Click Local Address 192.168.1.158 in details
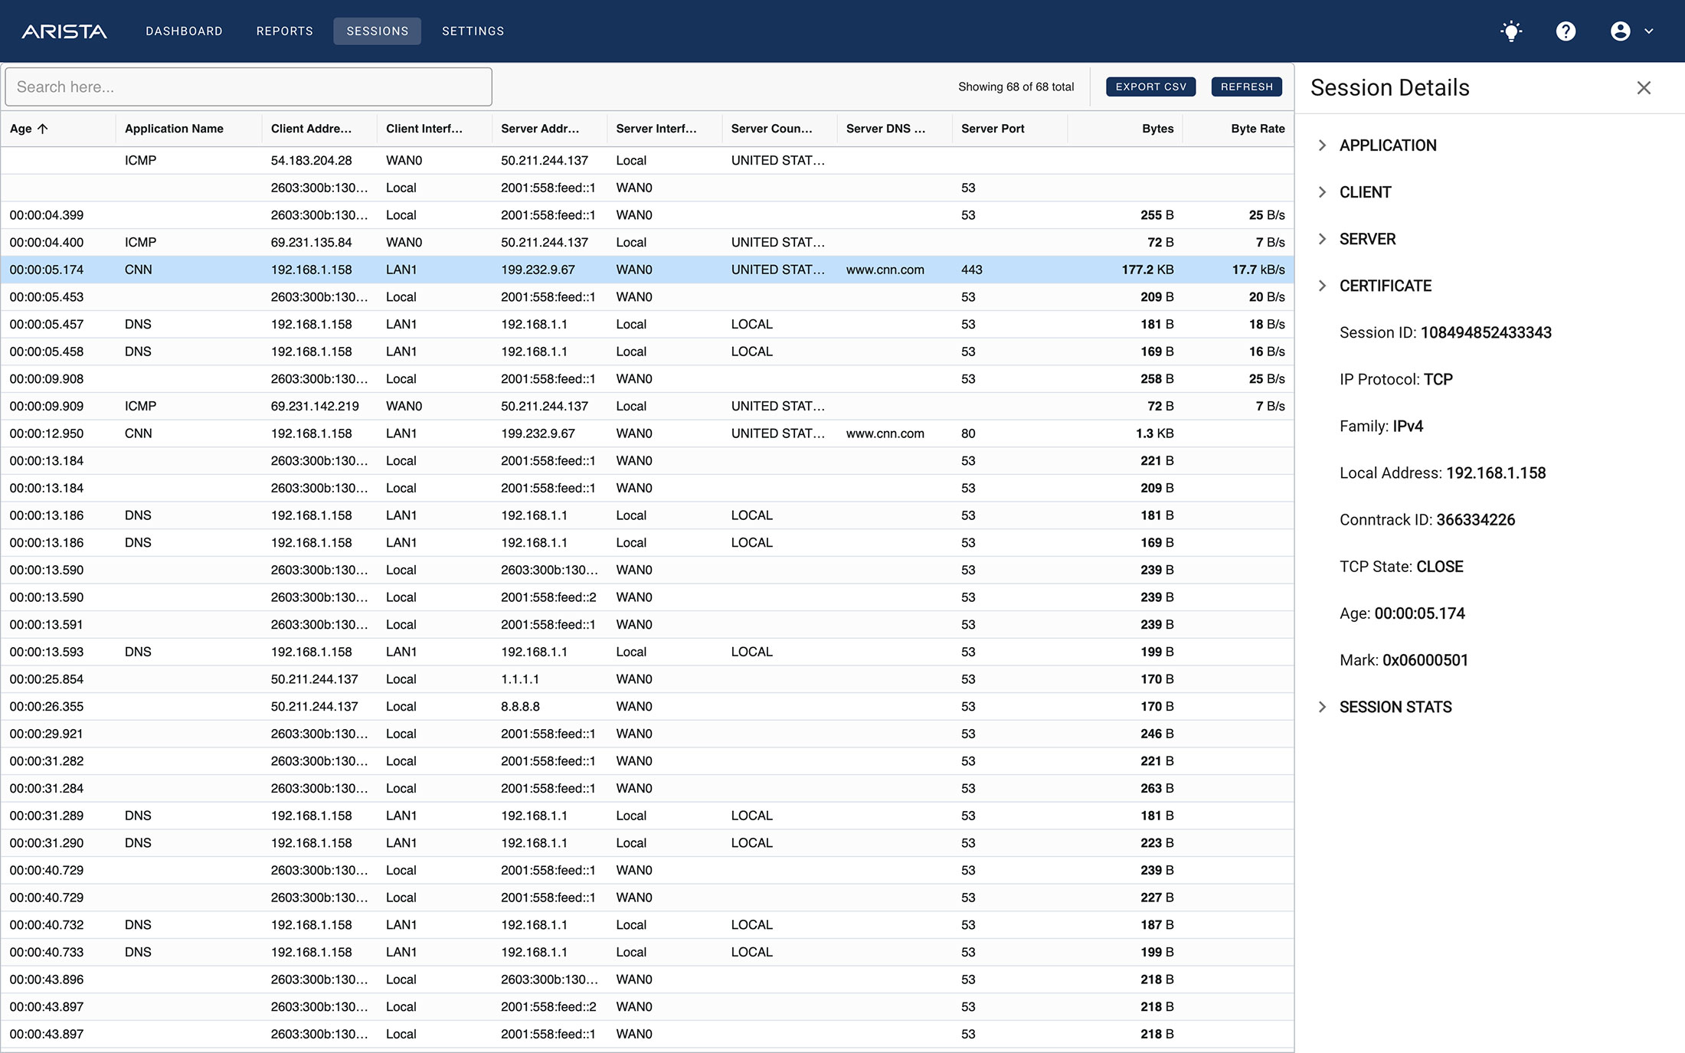The height and width of the screenshot is (1053, 1685). tap(1496, 473)
